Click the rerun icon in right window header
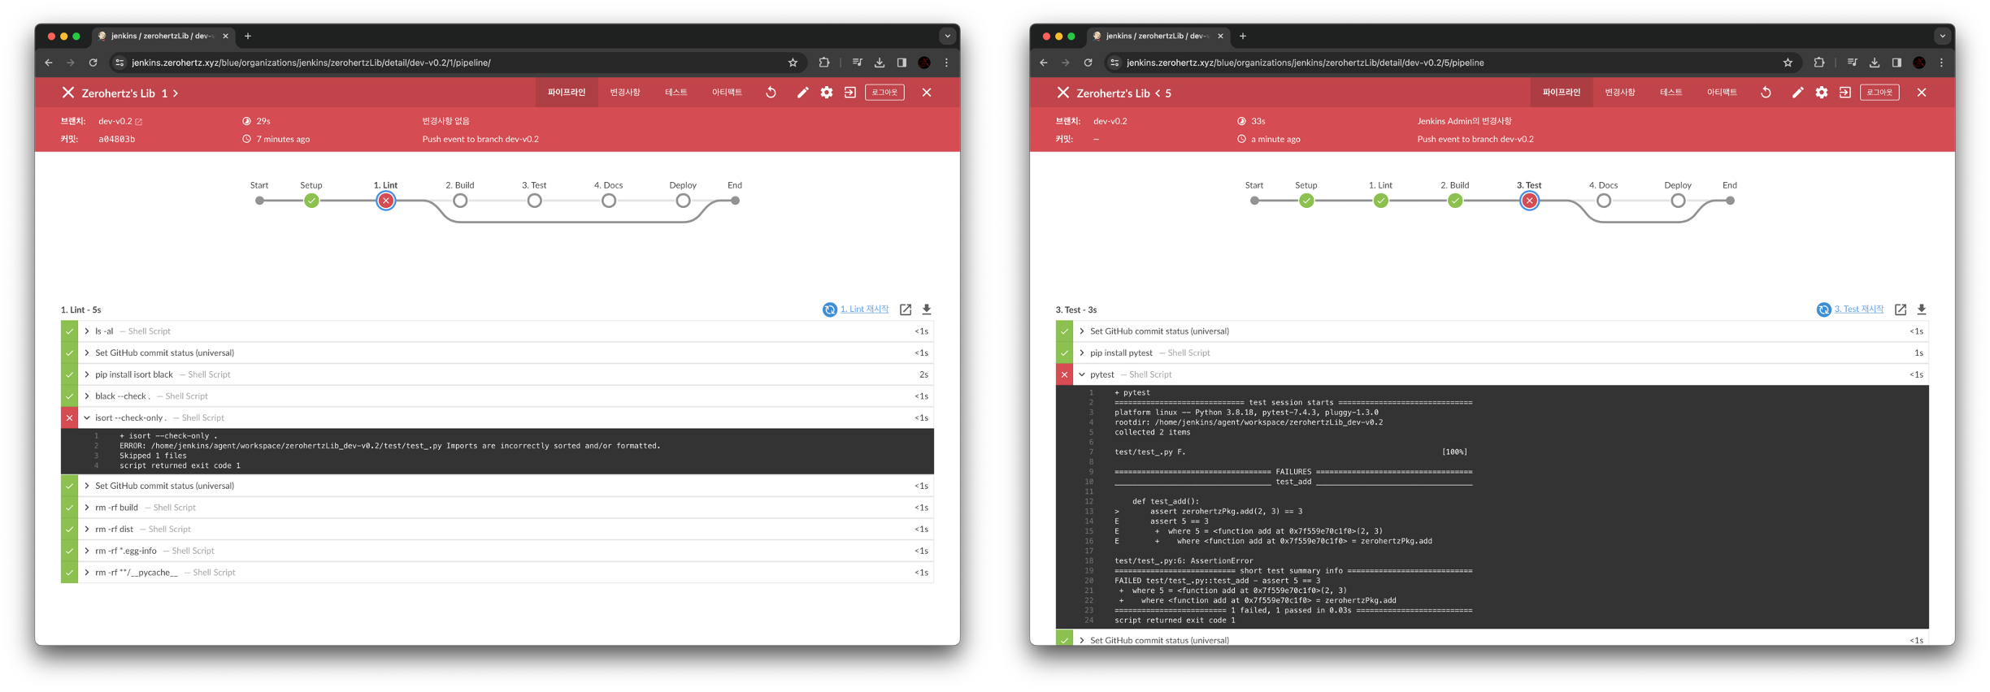The image size is (1990, 692). (1766, 93)
